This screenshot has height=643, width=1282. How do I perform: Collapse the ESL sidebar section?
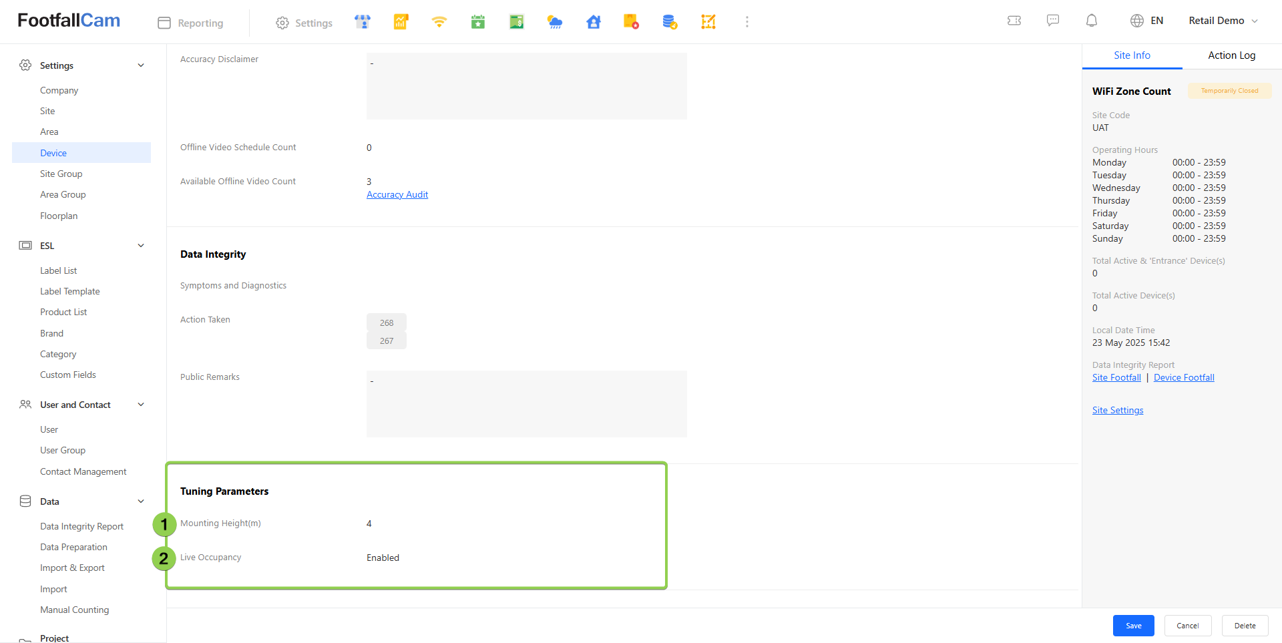click(141, 246)
